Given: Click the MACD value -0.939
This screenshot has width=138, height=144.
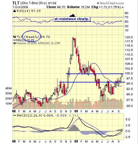Looking at the screenshot, I should tap(61, 116).
